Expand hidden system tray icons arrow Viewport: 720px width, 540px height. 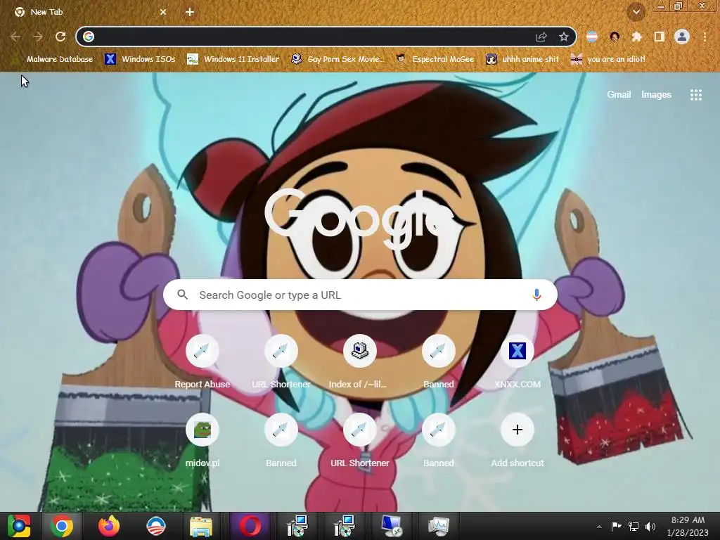[599, 526]
